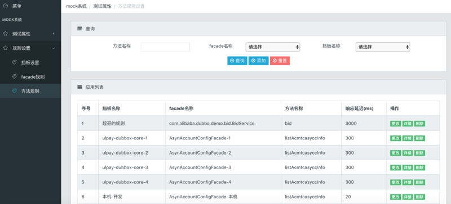The image size is (451, 204).
Task: Select 挡板设置 in the sidebar
Action: (x=30, y=62)
